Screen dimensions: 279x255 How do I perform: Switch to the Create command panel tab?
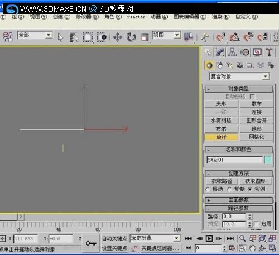(x=208, y=52)
